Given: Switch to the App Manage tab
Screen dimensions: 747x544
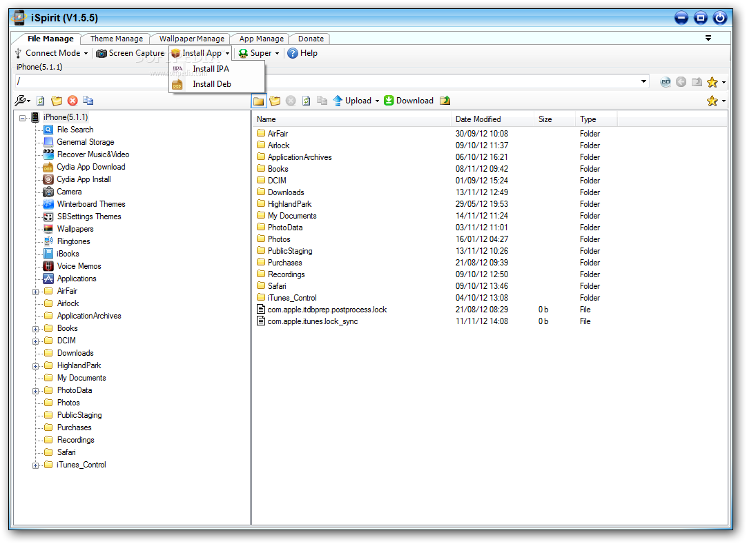Looking at the screenshot, I should (x=261, y=39).
